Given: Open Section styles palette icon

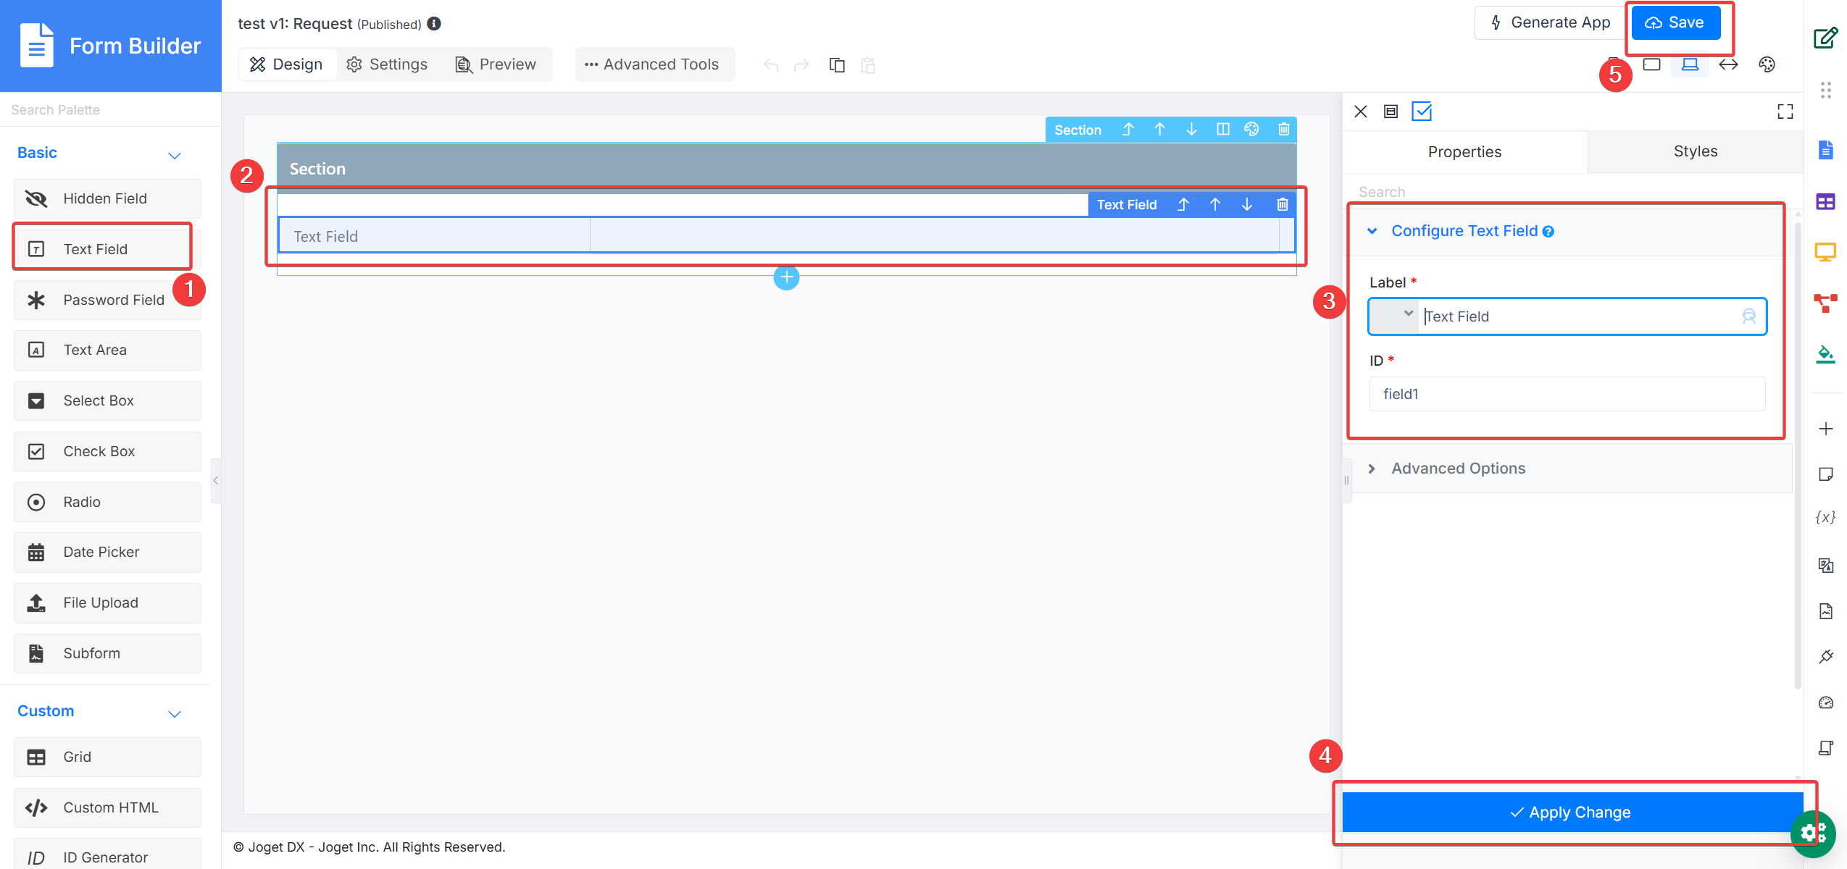Looking at the screenshot, I should pyautogui.click(x=1251, y=130).
